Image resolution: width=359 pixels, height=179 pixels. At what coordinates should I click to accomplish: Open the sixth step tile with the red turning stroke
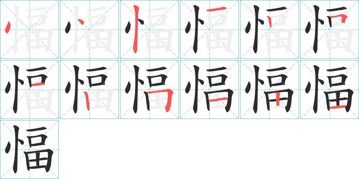[x=329, y=29]
